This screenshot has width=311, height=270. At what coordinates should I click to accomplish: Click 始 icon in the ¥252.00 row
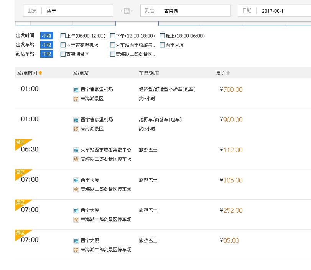coord(76,210)
